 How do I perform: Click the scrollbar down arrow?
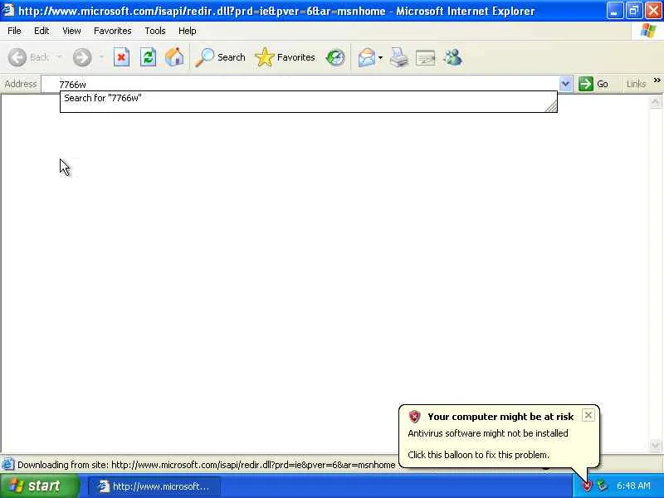coord(655,445)
